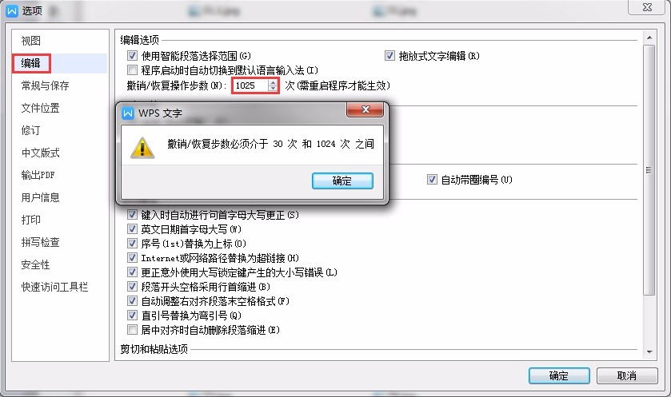Open the 输出PDF settings category
Image resolution: width=671 pixels, height=397 pixels.
tap(38, 175)
